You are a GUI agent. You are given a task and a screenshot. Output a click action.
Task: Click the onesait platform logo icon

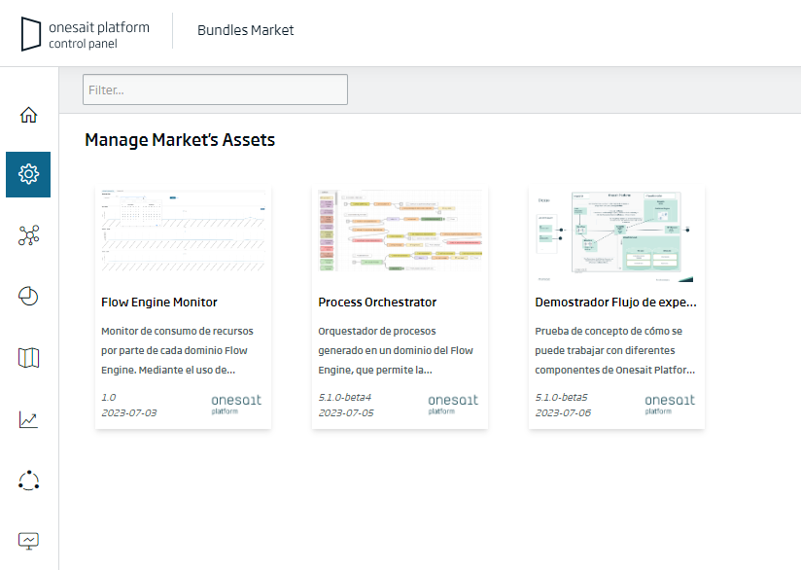[31, 34]
